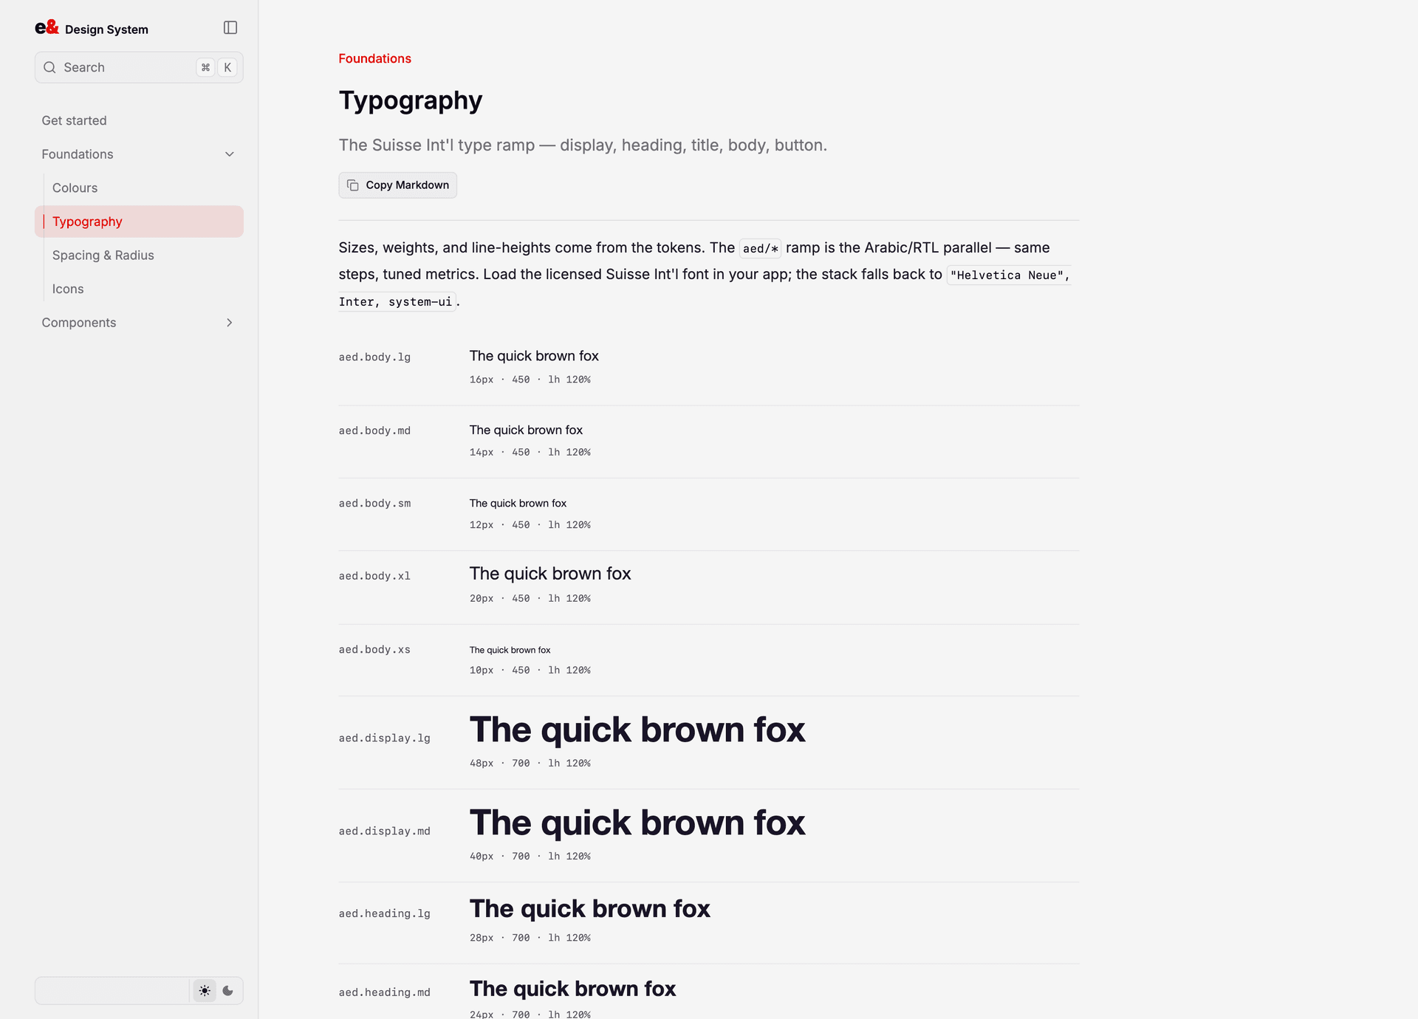Click the aed.heading.md token name
The image size is (1418, 1019).
[x=385, y=992]
